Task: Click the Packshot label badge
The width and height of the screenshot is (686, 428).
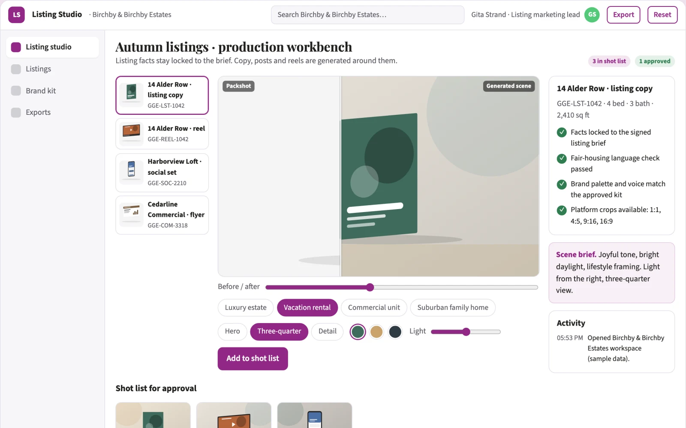Action: pos(238,86)
